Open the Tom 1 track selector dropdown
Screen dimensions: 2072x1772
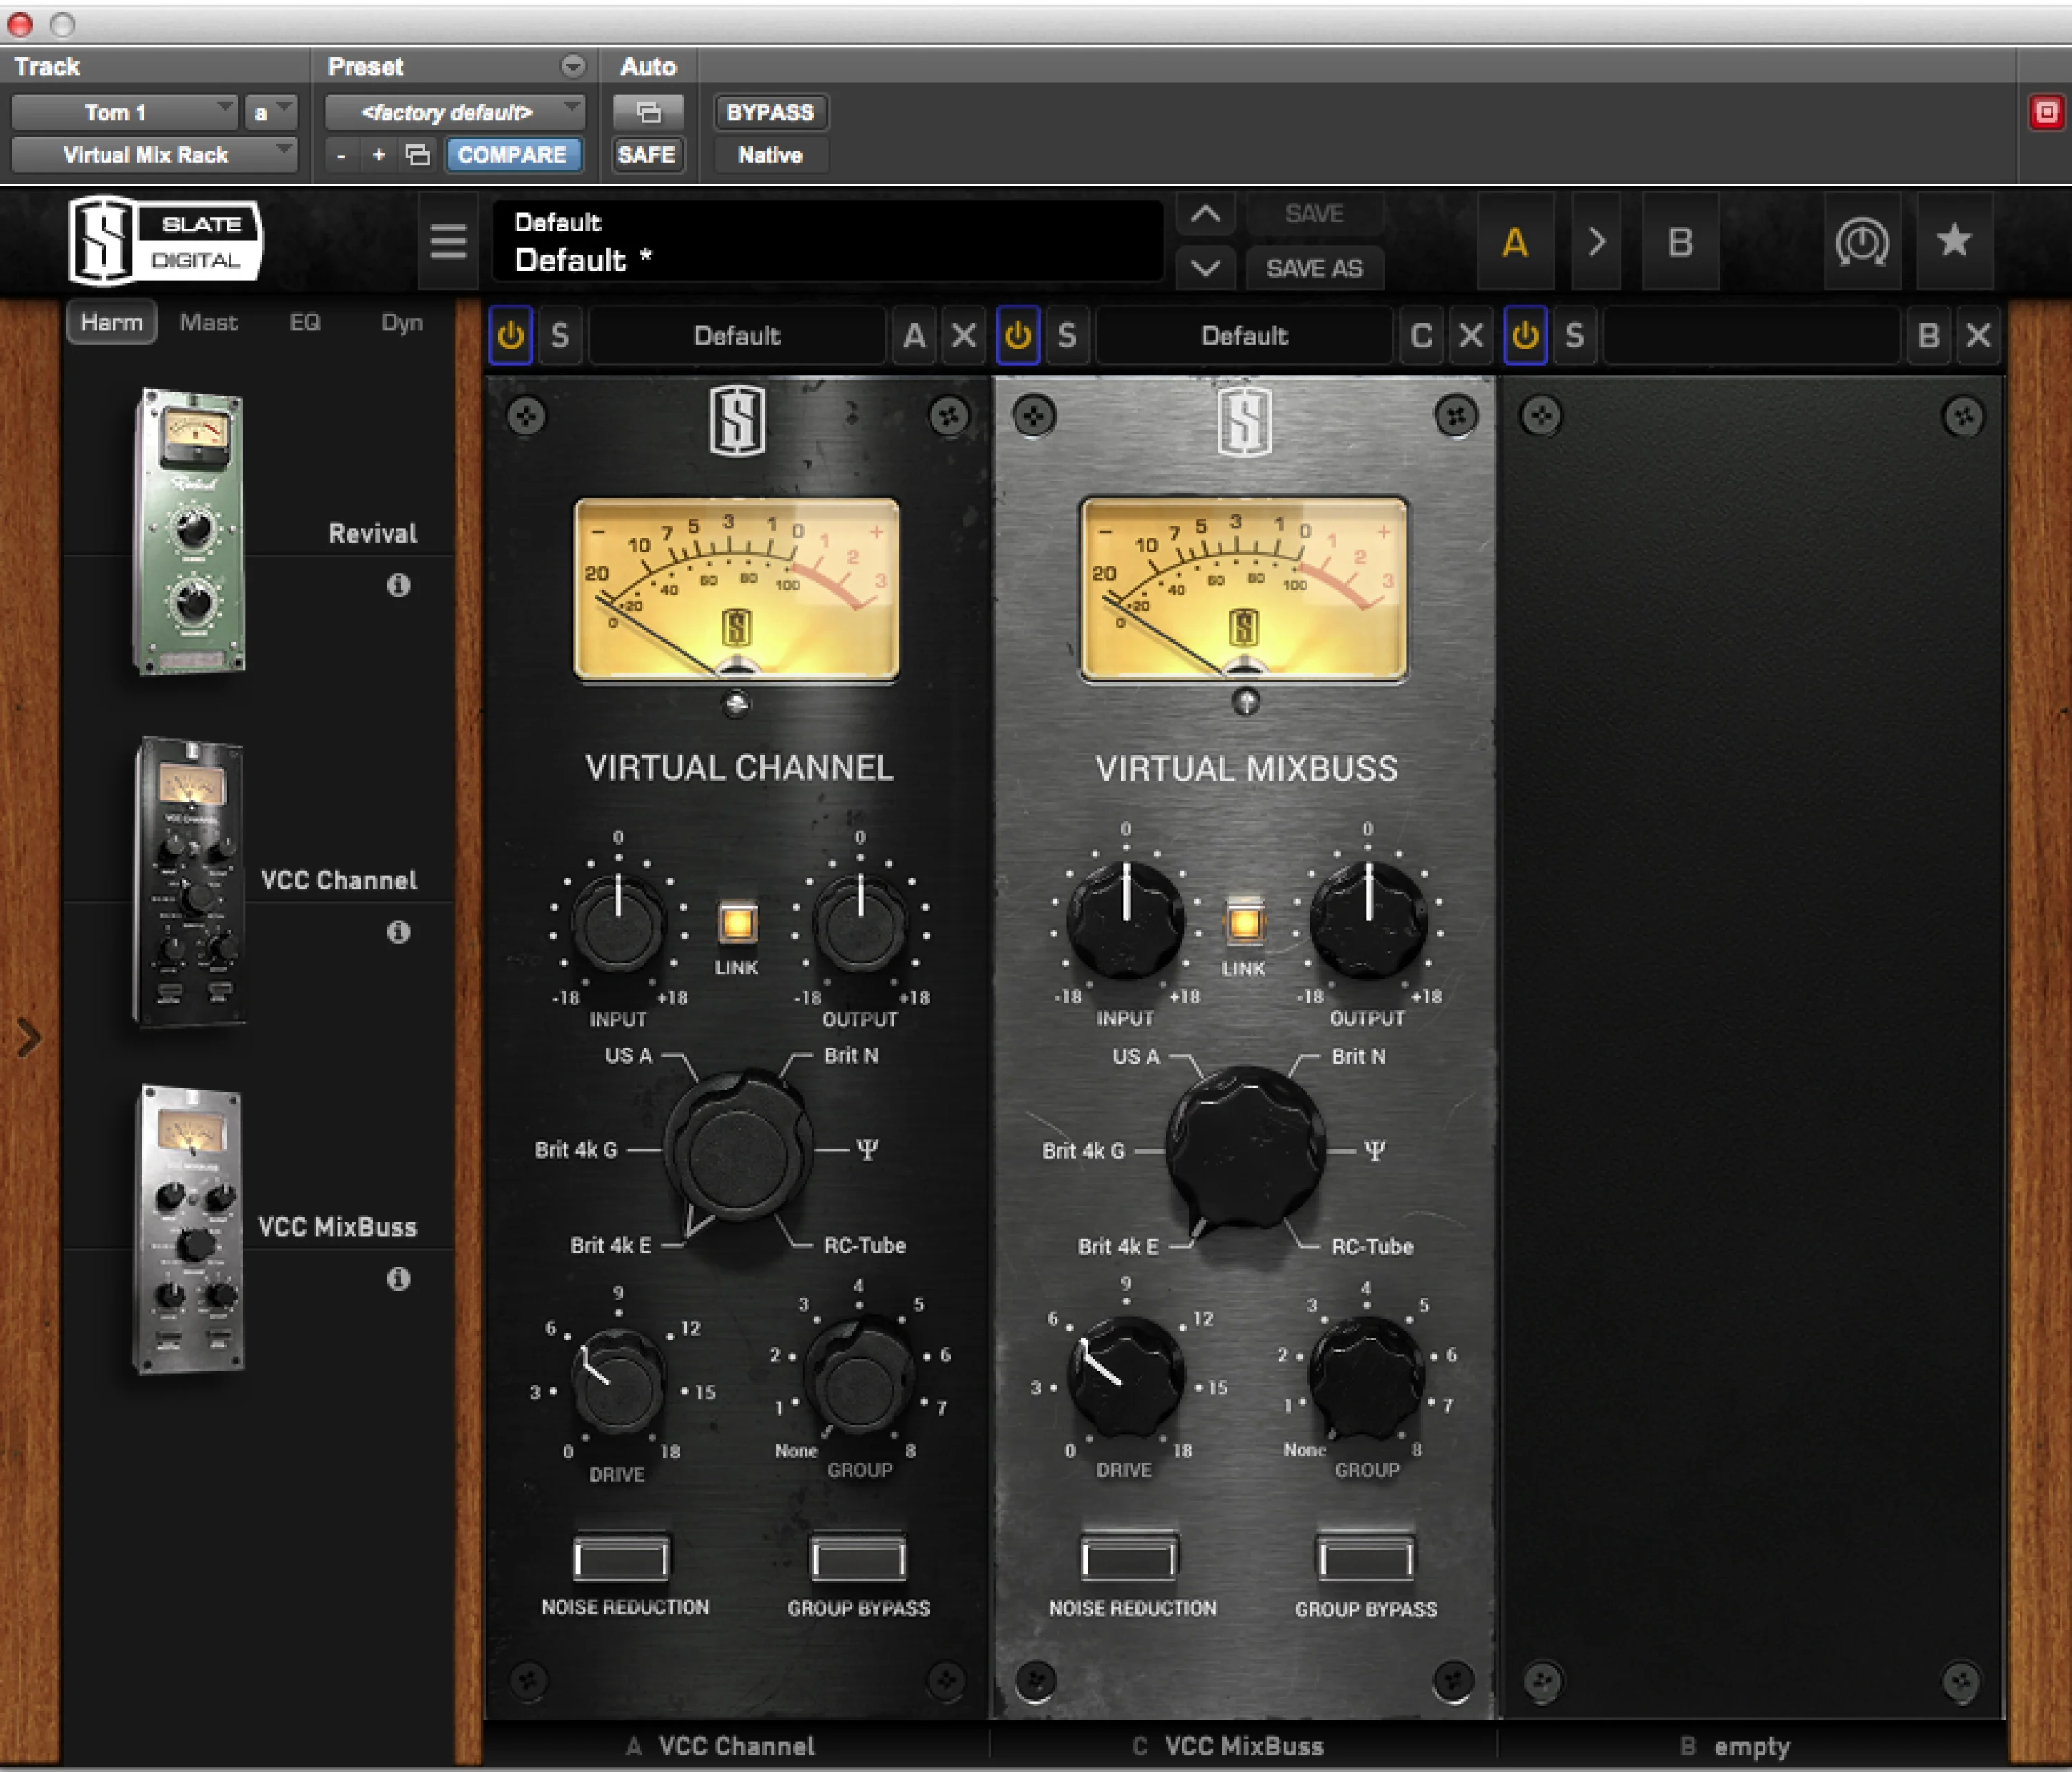pos(124,112)
